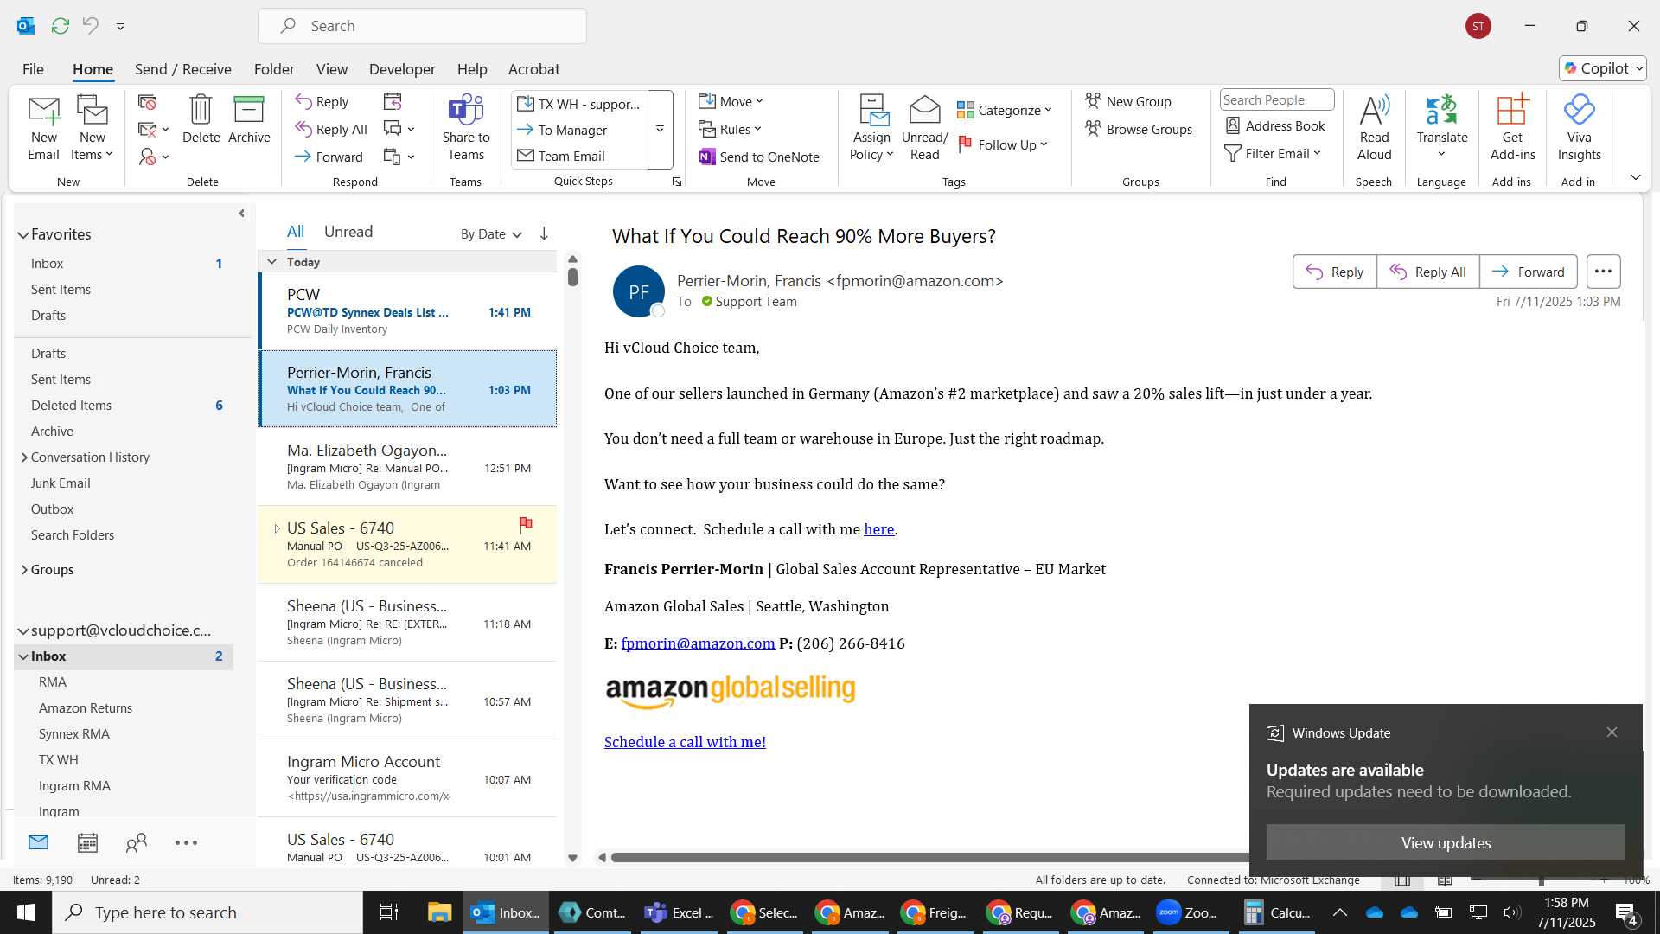Switch to Mail view in navigation bar

click(x=38, y=842)
